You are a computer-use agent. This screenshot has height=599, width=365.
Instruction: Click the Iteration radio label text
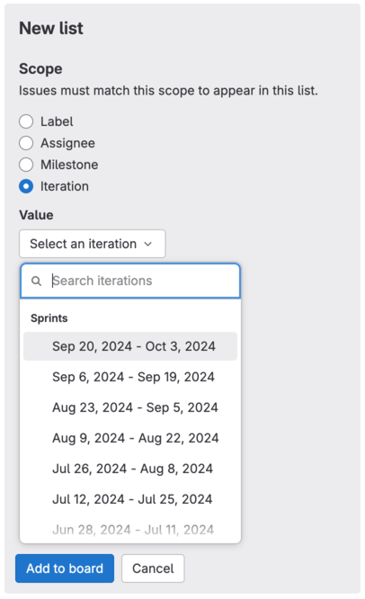[65, 186]
